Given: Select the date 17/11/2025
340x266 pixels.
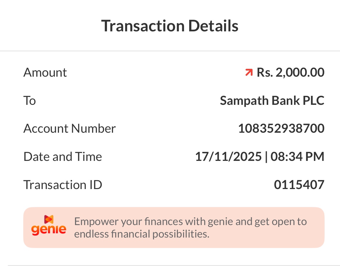Looking at the screenshot, I should pos(228,157).
